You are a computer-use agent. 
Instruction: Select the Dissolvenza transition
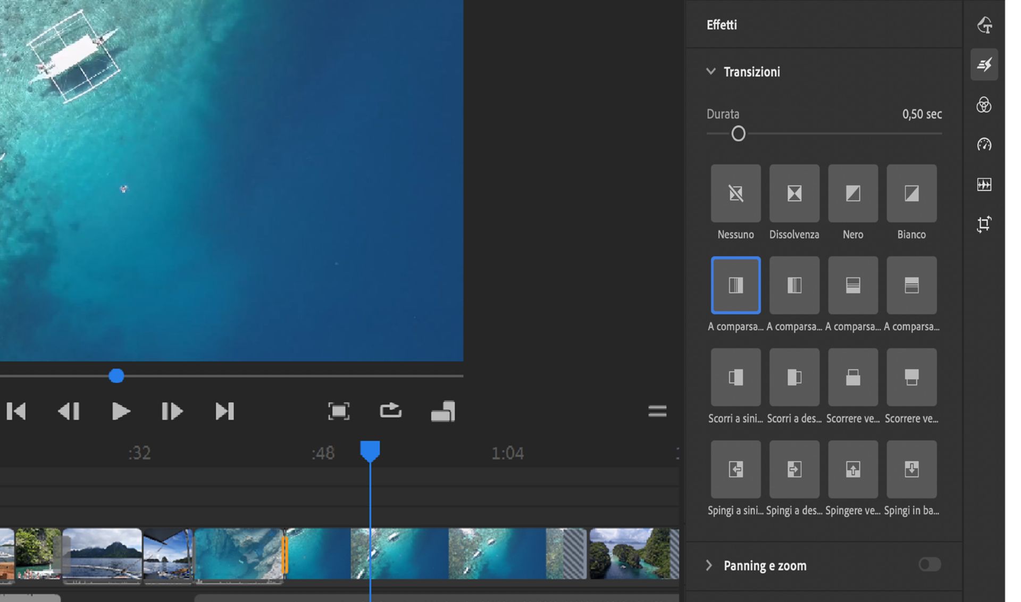[x=794, y=194]
